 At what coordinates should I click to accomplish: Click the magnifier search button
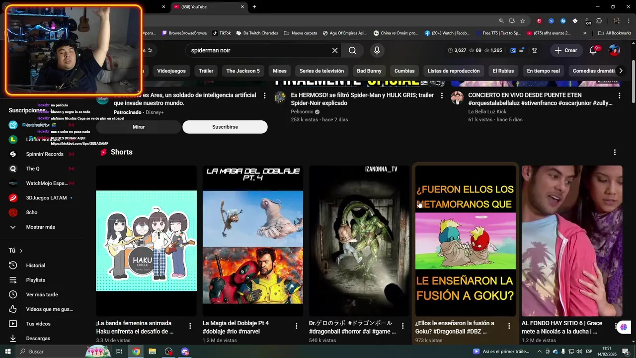[x=352, y=50]
